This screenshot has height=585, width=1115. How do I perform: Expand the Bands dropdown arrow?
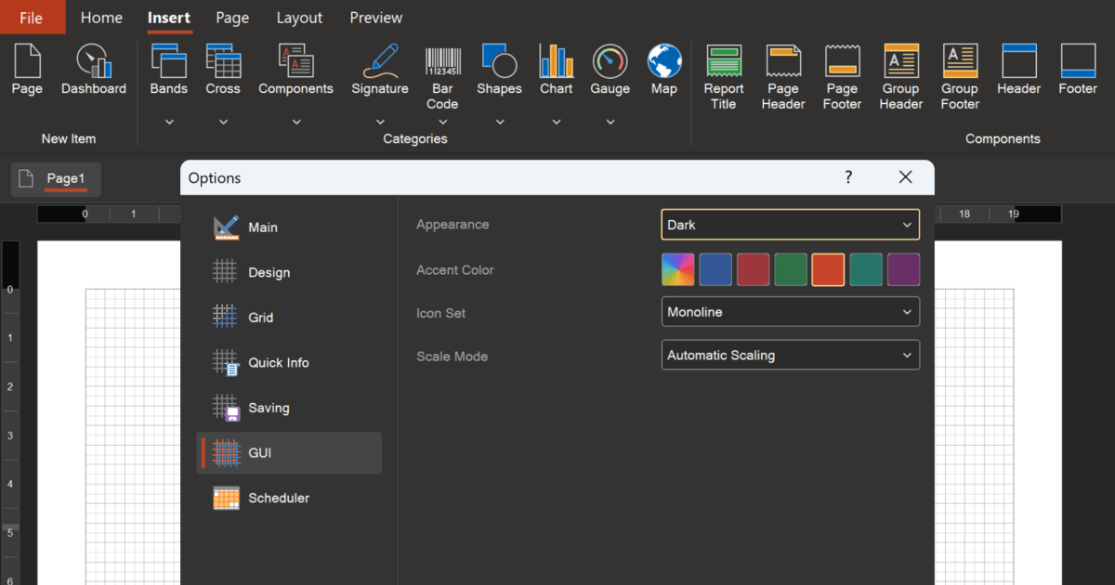coord(168,121)
